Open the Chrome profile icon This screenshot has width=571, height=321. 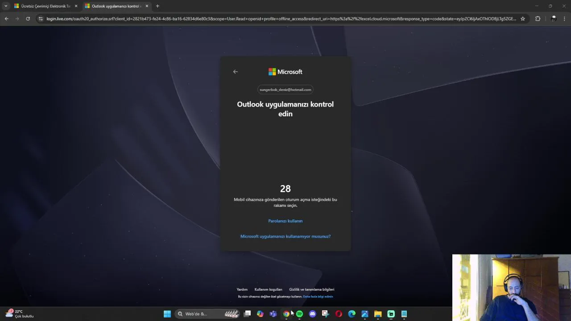(554, 19)
